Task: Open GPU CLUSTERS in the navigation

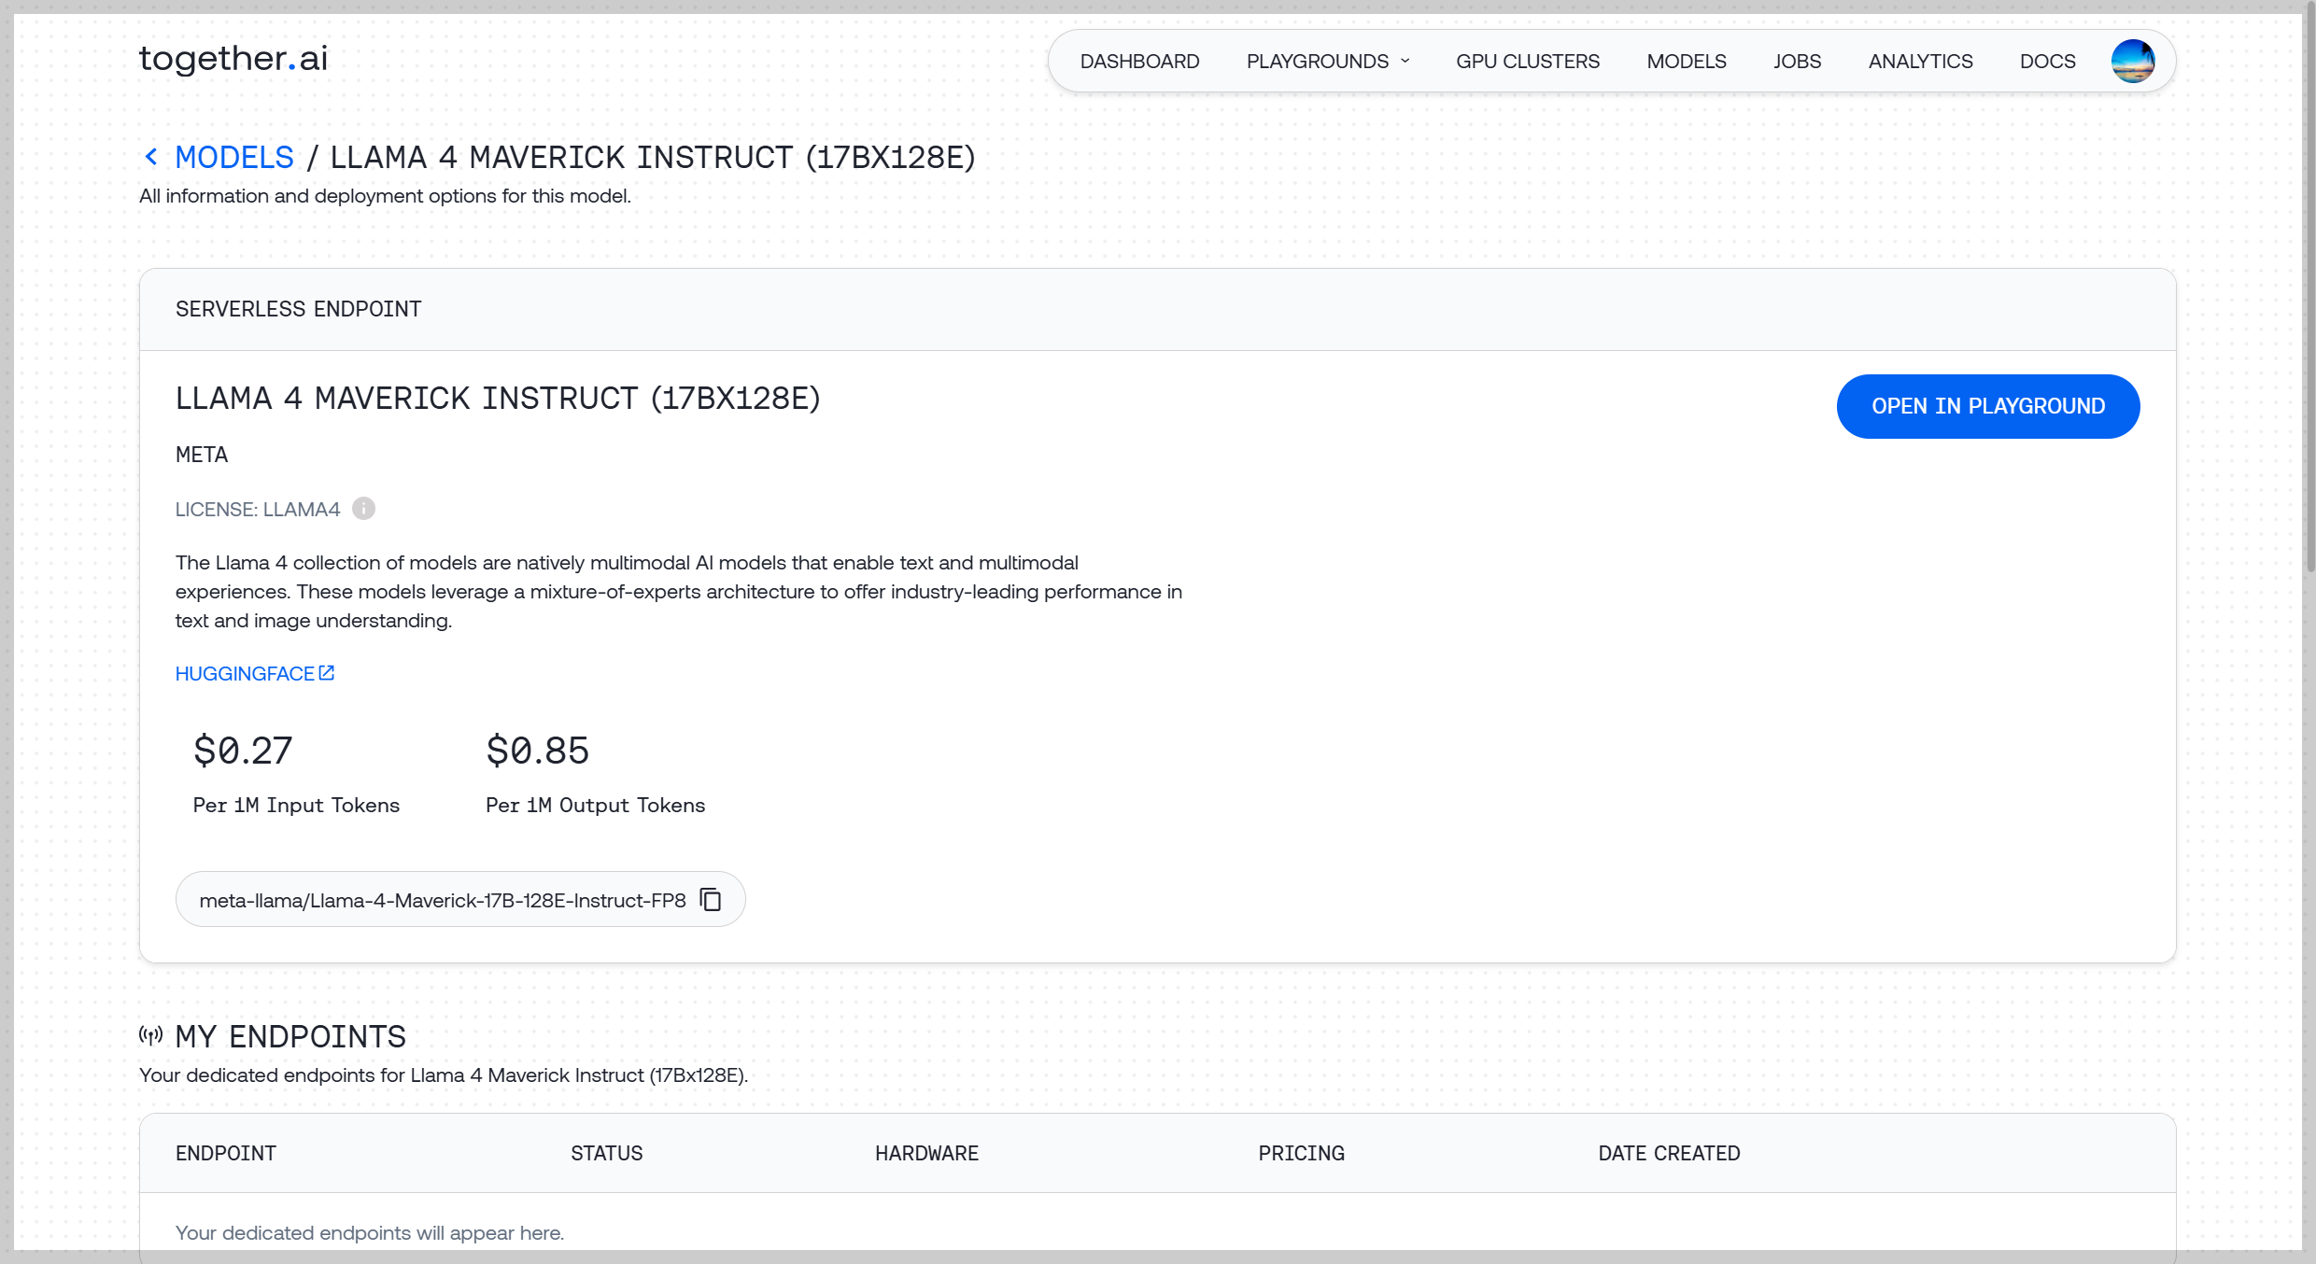Action: [x=1528, y=61]
